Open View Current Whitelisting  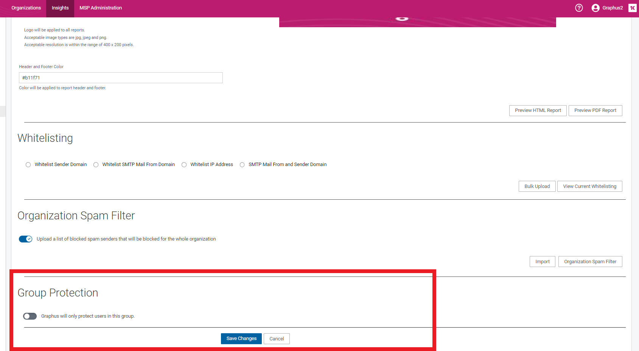click(589, 186)
